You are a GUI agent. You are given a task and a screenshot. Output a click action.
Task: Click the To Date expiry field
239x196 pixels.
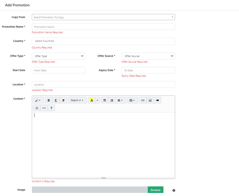pos(148,70)
